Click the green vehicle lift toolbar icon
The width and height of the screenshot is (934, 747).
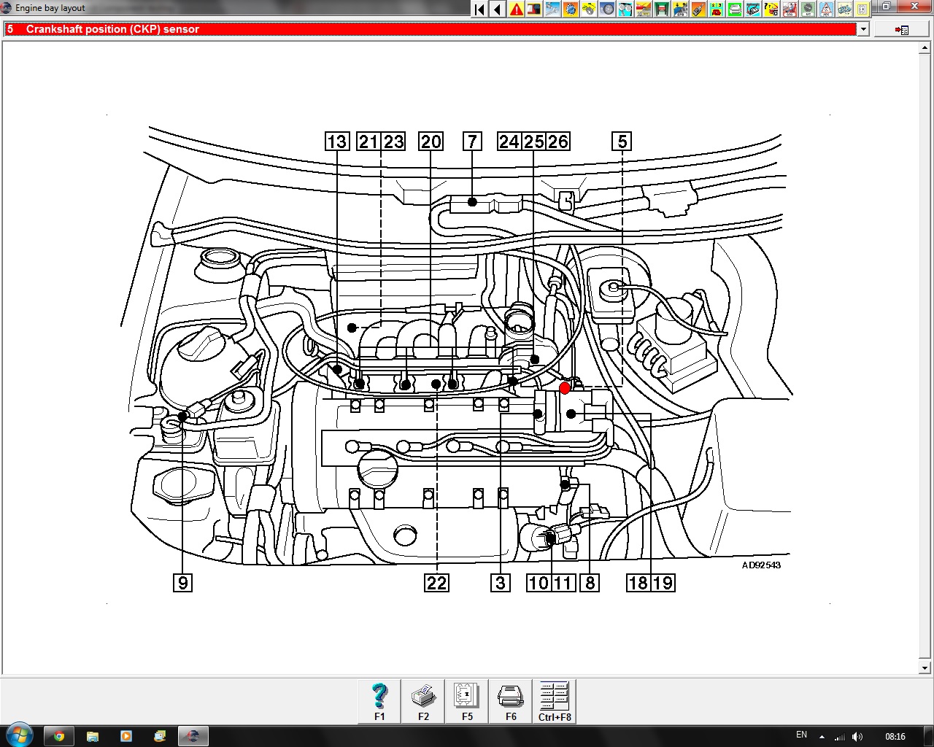pyautogui.click(x=662, y=9)
